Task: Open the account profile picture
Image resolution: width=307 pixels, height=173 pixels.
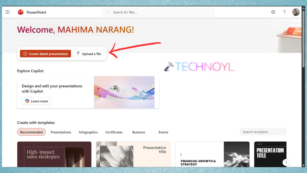Action: 296,12
